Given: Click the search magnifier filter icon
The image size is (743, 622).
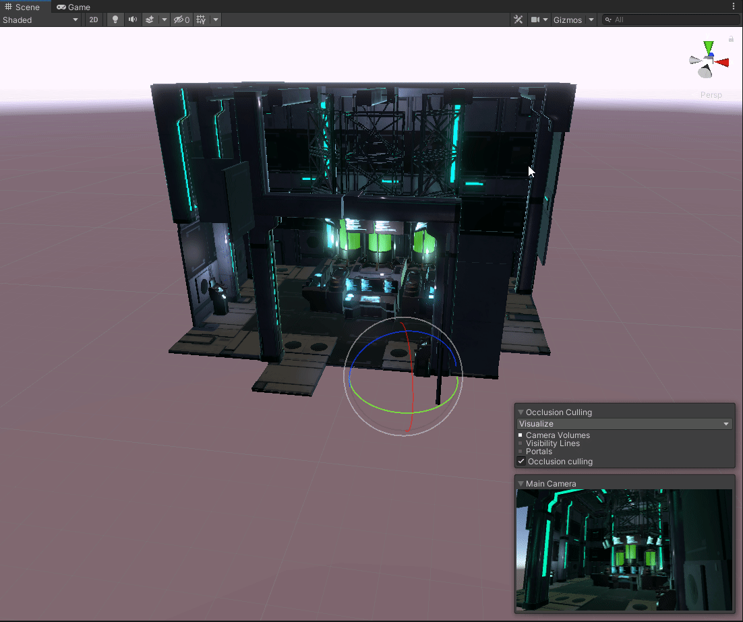Looking at the screenshot, I should (x=608, y=20).
